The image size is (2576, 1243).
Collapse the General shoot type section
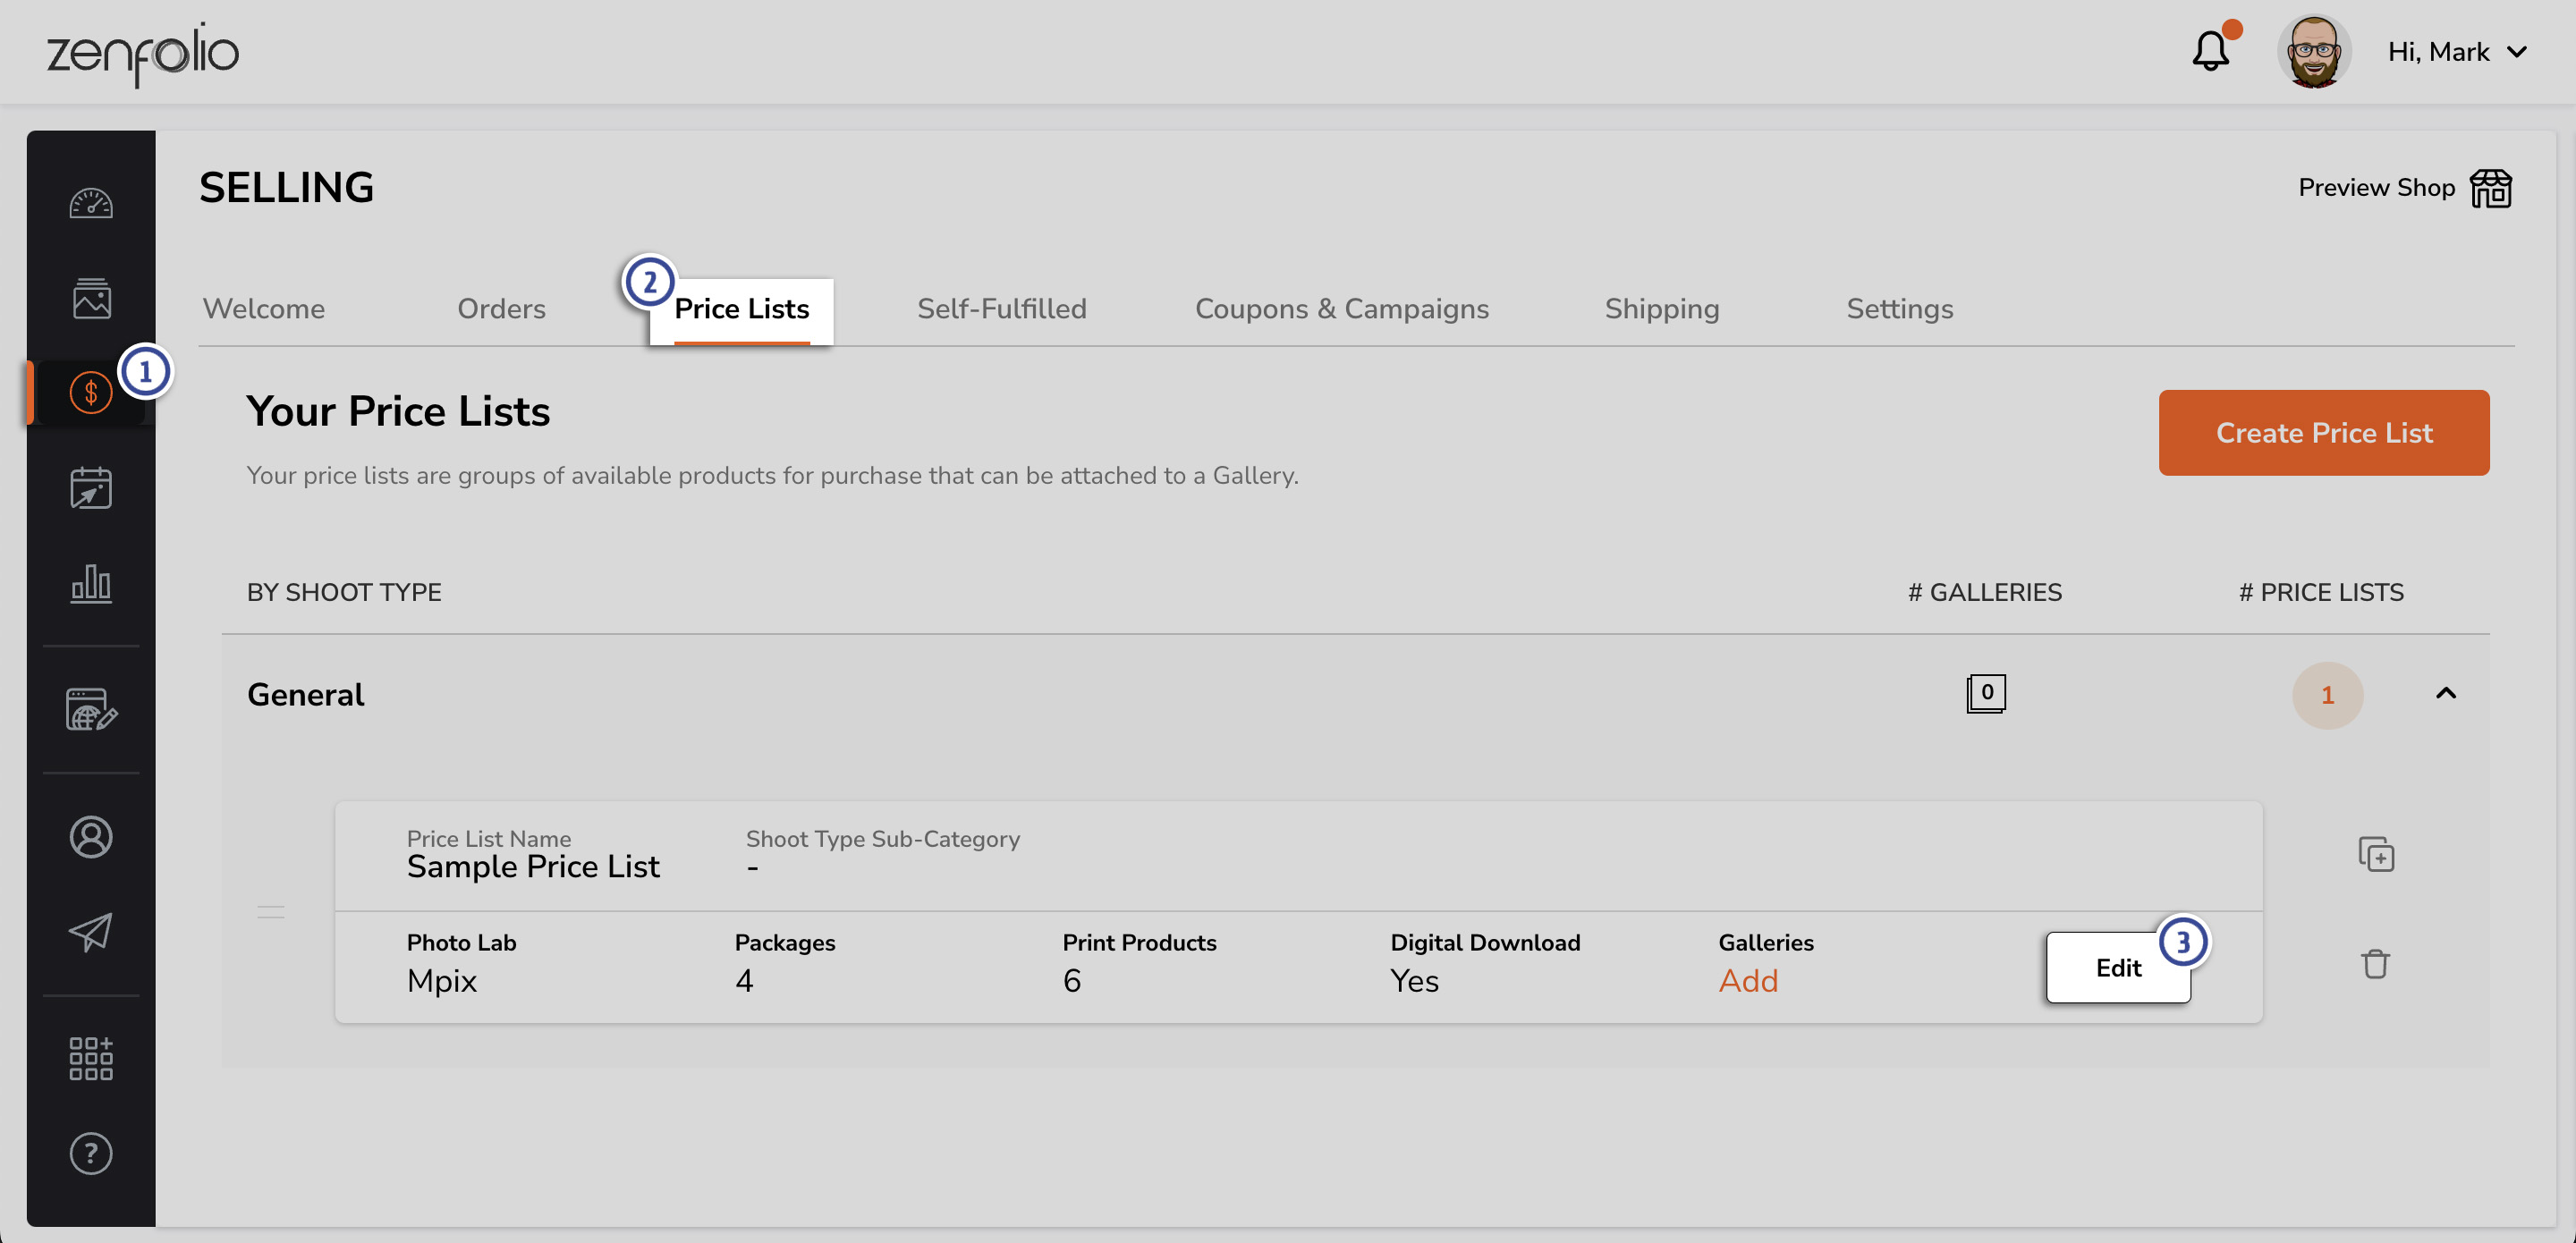click(x=2446, y=694)
